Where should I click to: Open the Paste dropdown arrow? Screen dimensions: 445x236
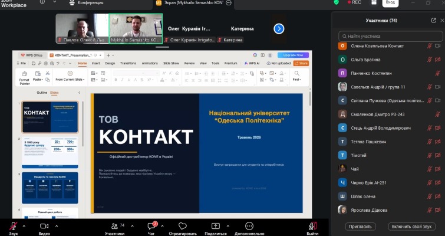point(42,80)
